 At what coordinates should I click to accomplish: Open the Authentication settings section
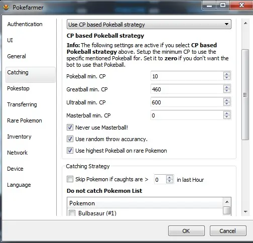pyautogui.click(x=25, y=24)
